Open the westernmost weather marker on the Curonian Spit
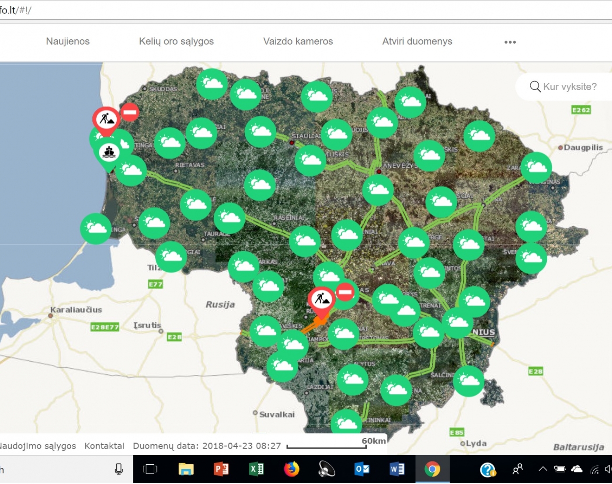The width and height of the screenshot is (612, 484). (96, 228)
